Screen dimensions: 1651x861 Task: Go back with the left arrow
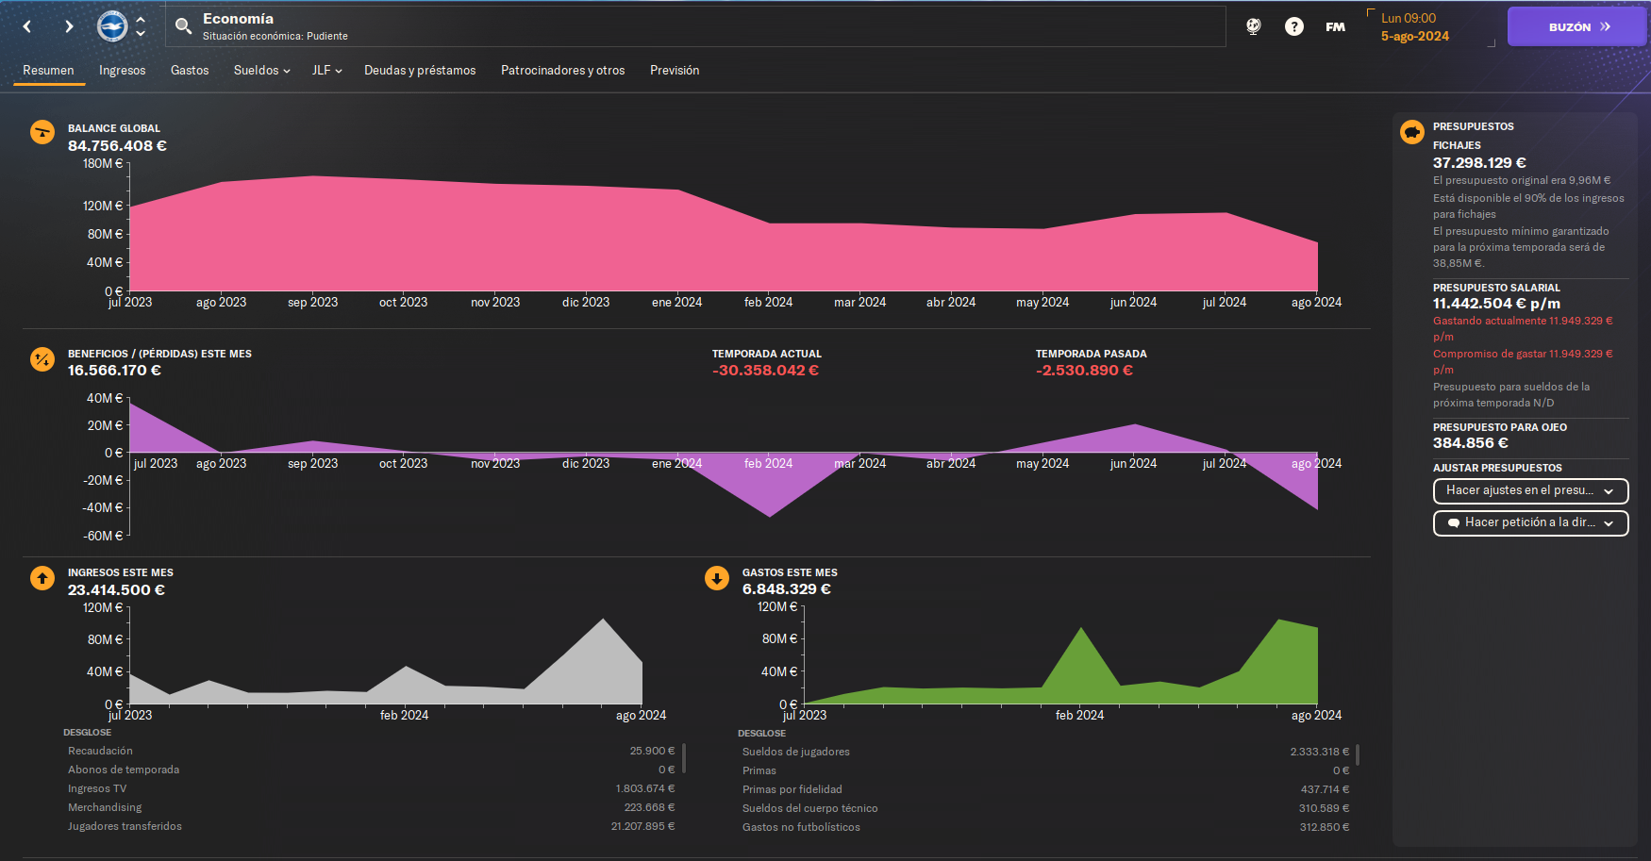[x=27, y=26]
